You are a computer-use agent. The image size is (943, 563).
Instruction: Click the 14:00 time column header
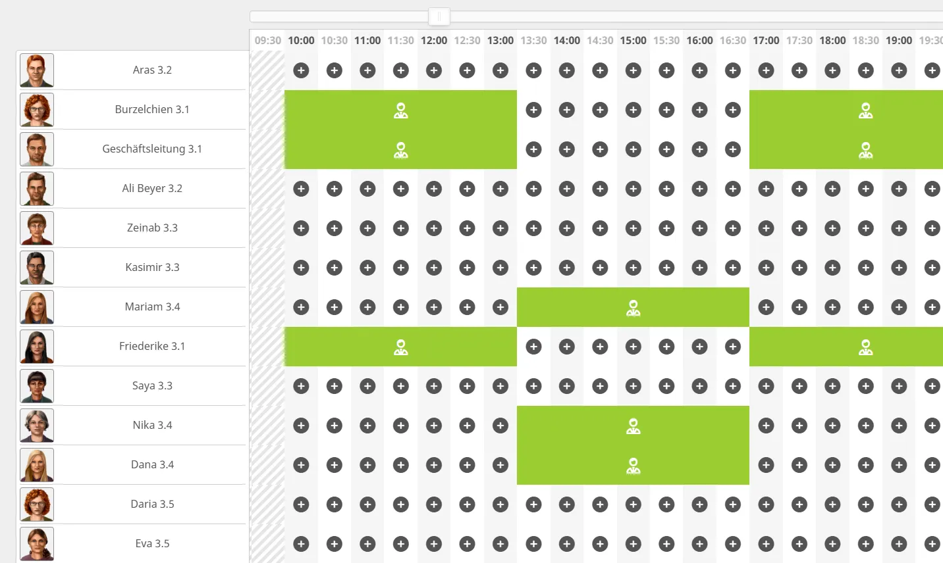566,40
